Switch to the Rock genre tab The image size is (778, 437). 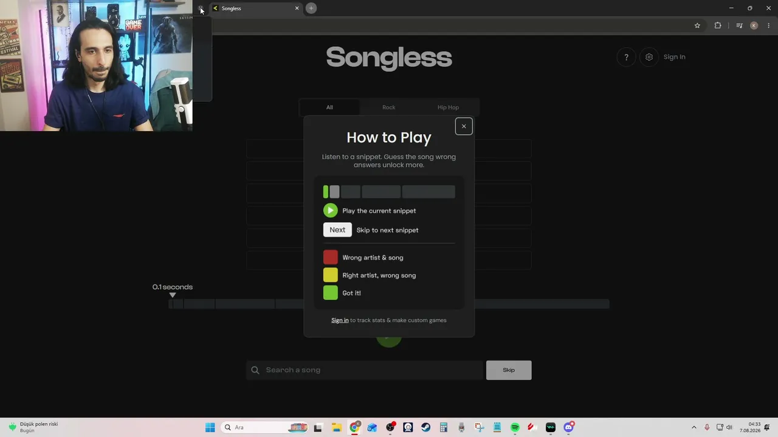tap(389, 107)
